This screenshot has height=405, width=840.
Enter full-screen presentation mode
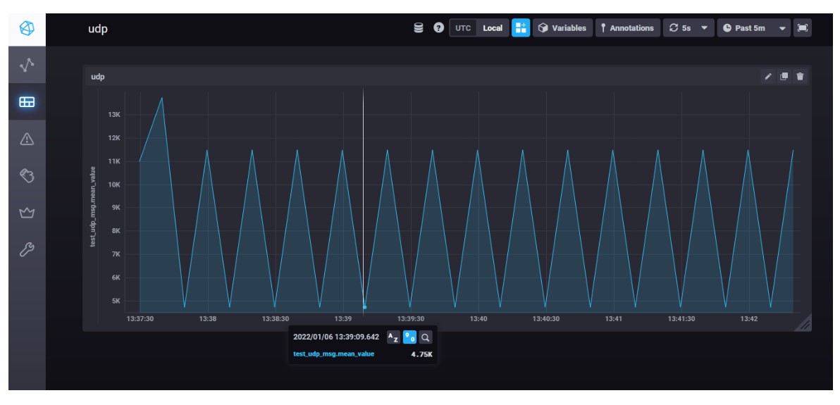tap(803, 28)
